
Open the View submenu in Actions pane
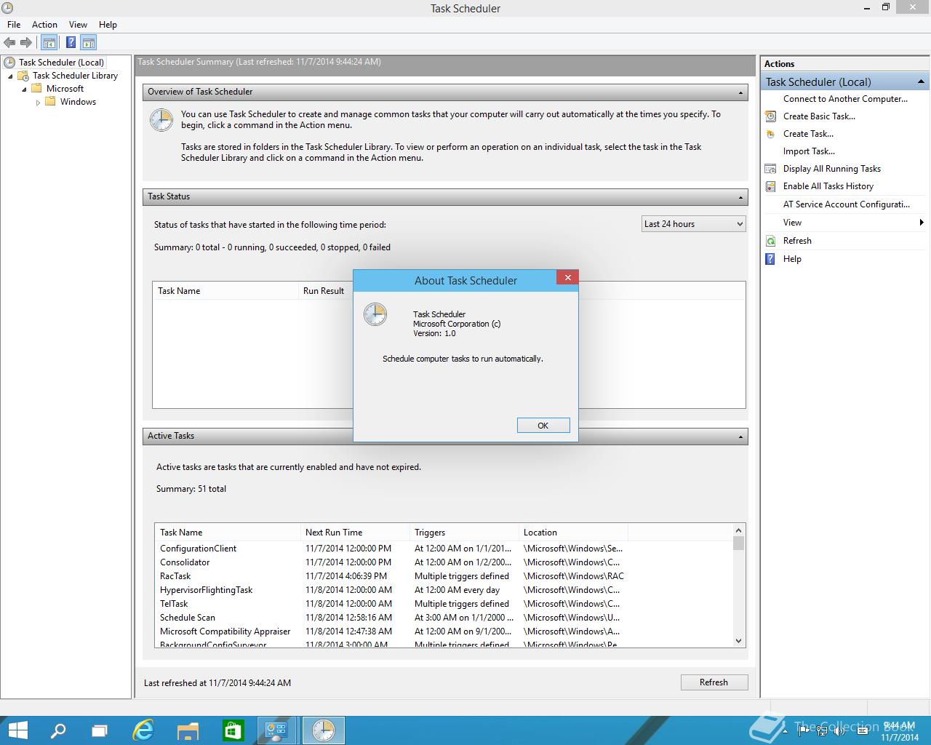pyautogui.click(x=846, y=223)
